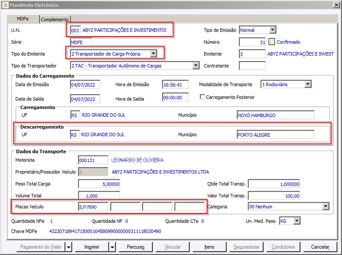The width and height of the screenshot is (342, 255).
Task: Click the Carregamento UF field
Action: point(75,115)
